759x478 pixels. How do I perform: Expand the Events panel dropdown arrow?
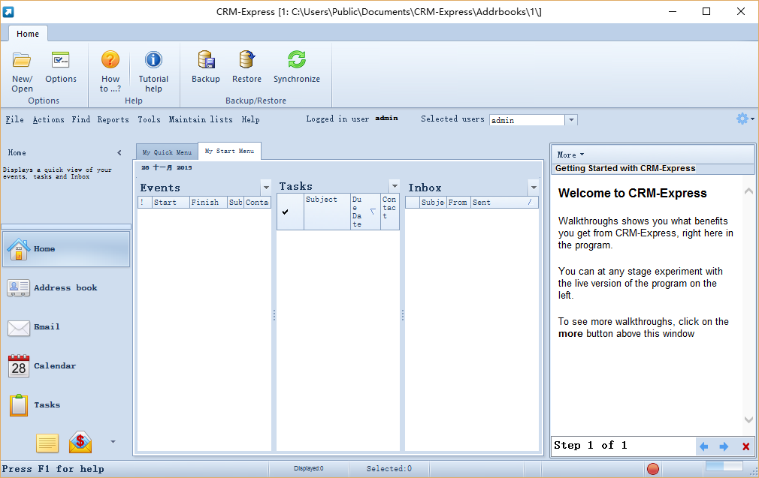pos(265,187)
